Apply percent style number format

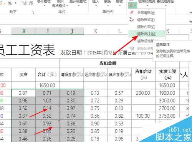pyautogui.click(x=10, y=3)
